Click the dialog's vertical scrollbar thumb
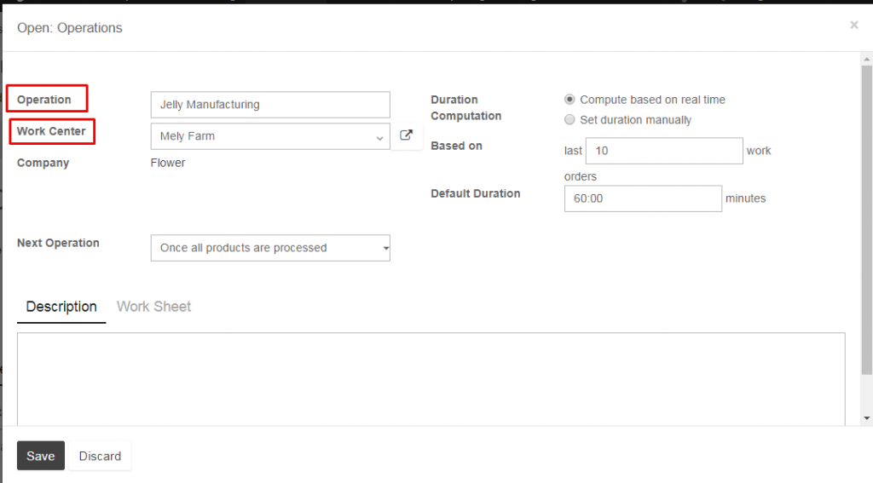The width and height of the screenshot is (873, 483). [867, 220]
